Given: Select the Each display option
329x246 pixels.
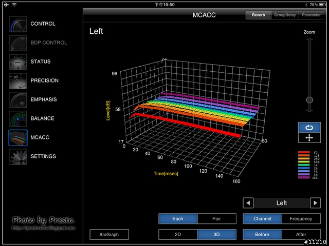Looking at the screenshot, I should point(178,219).
